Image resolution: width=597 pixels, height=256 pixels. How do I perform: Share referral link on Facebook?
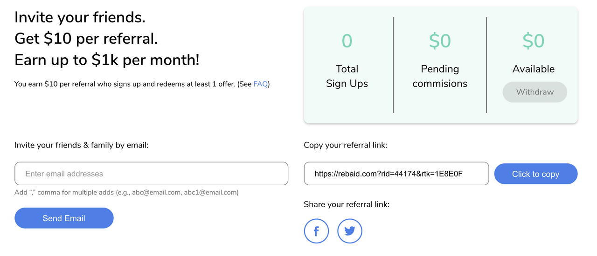pos(316,231)
